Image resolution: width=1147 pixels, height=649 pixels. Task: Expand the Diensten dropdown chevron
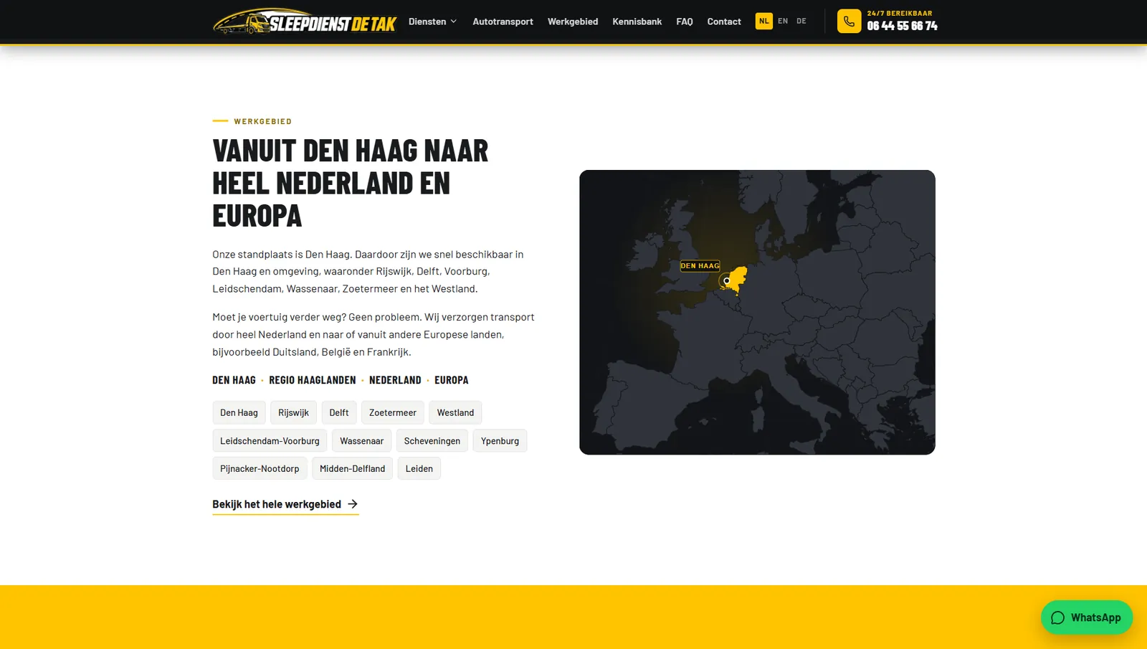tap(453, 22)
